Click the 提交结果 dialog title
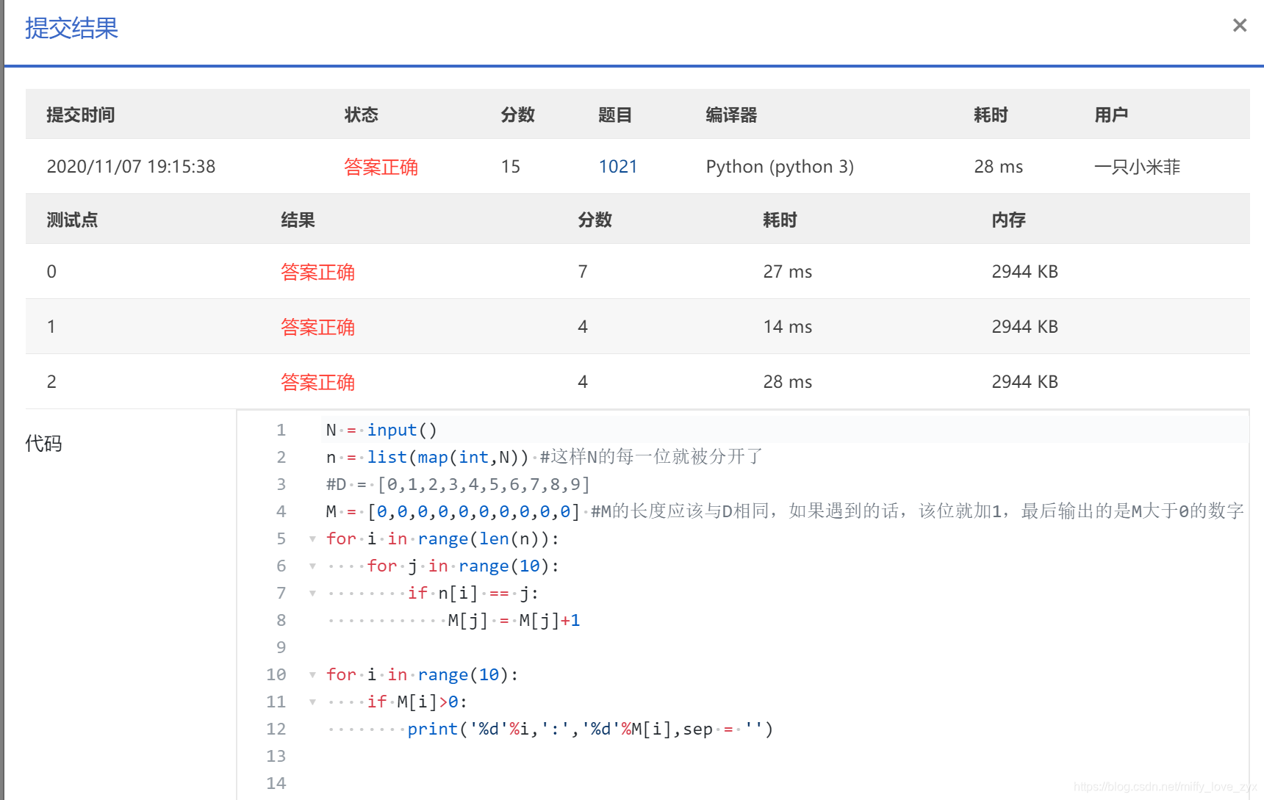The height and width of the screenshot is (800, 1264). 71,29
